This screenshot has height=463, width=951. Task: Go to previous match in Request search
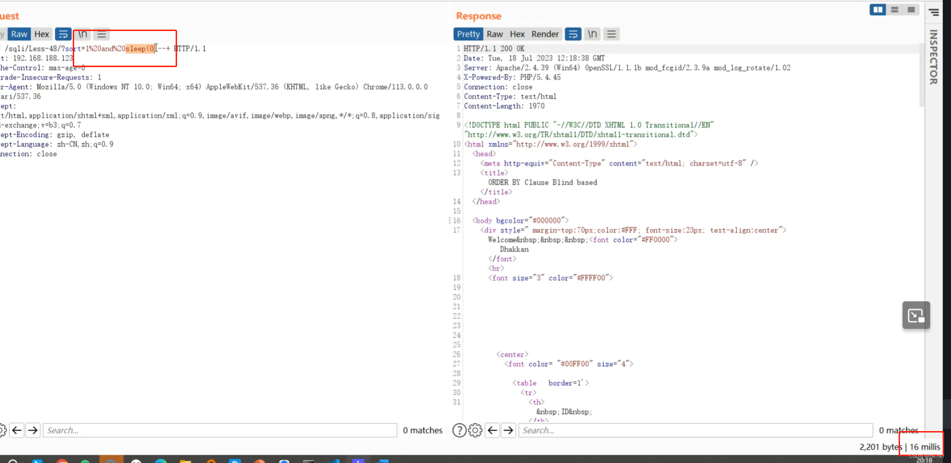[17, 431]
